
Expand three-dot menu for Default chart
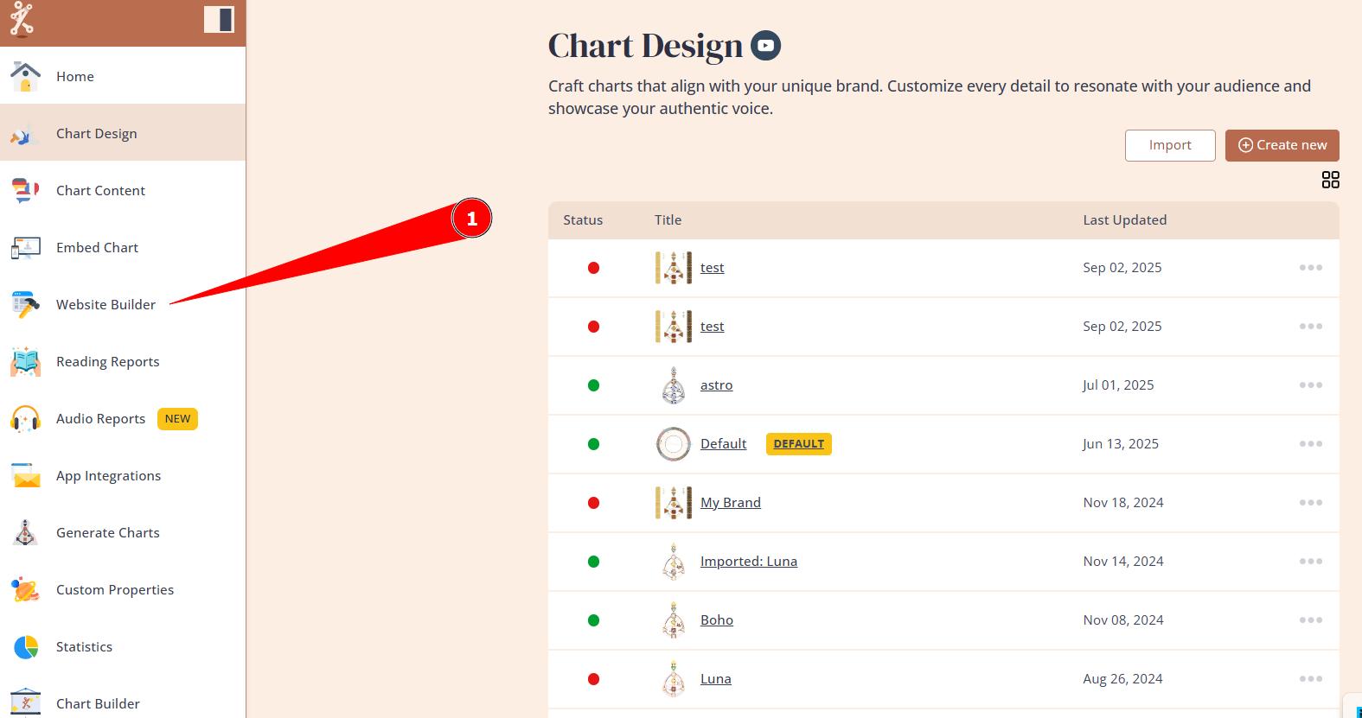(x=1310, y=444)
